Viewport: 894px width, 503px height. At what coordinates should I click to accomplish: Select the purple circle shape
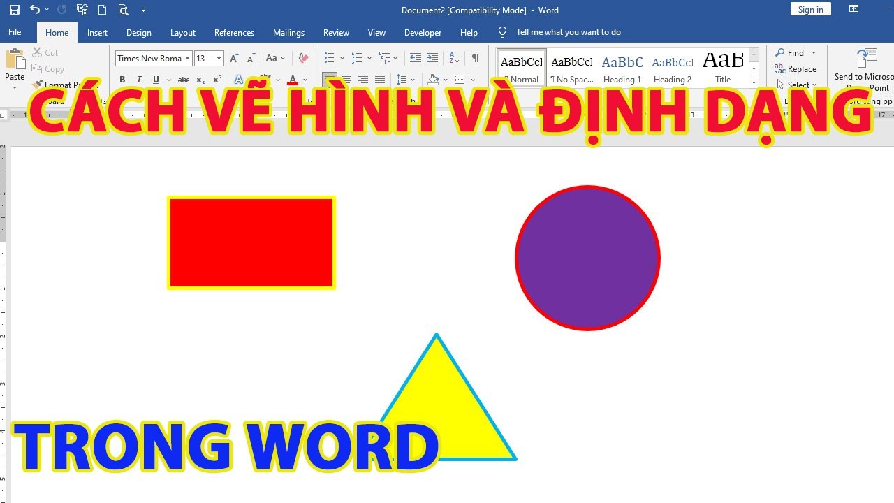(x=587, y=258)
